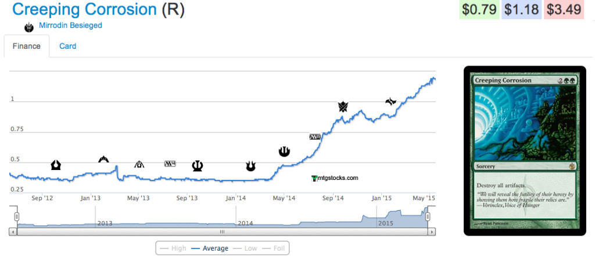Click the red $3.49 high price badge
Viewport: 595px width, 260px height.
[563, 9]
